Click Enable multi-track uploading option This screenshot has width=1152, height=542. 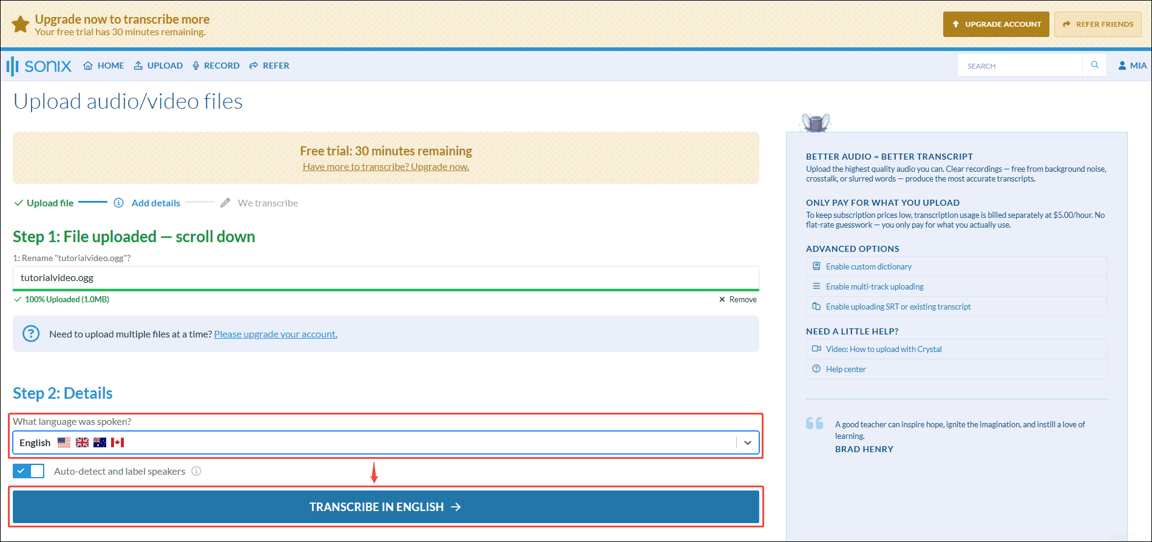(957, 286)
